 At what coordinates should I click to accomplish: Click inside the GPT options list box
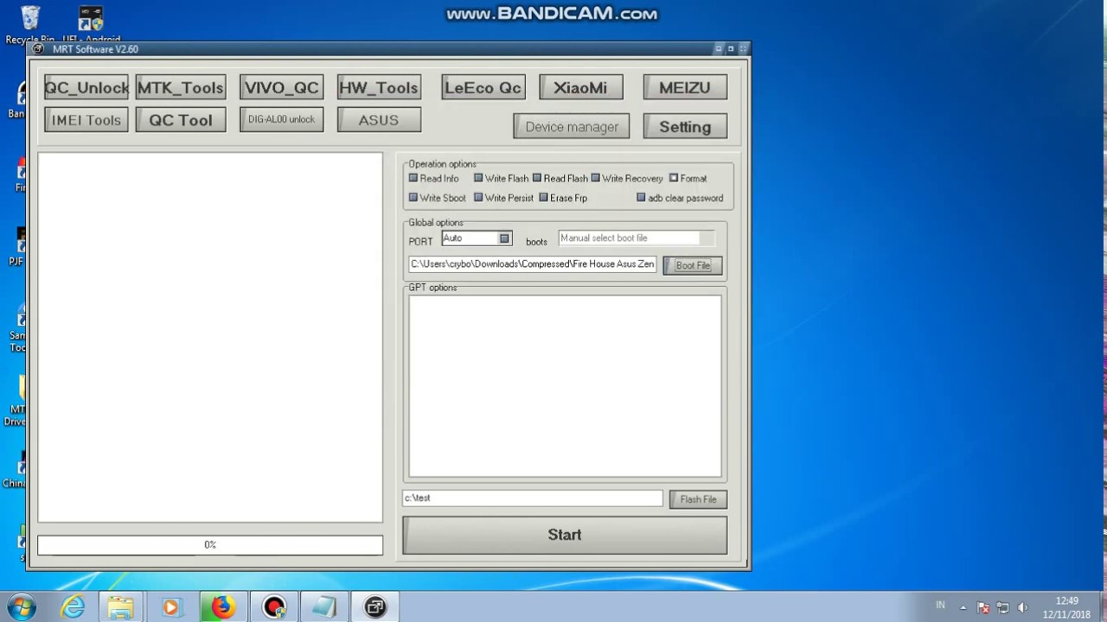pyautogui.click(x=565, y=386)
